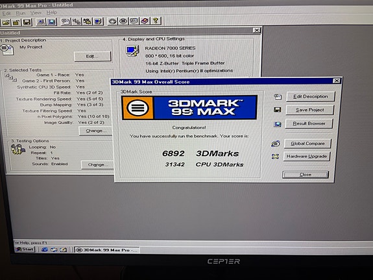Click the purple help book toolbar icon

click(145, 21)
